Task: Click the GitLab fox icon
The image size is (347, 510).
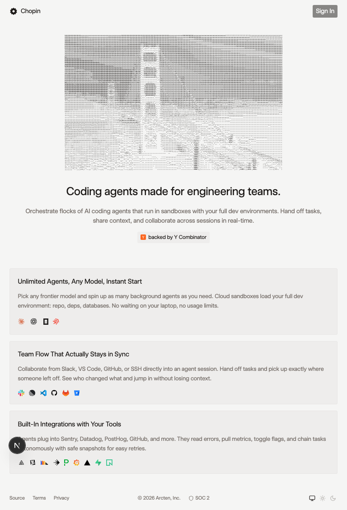Action: click(66, 393)
